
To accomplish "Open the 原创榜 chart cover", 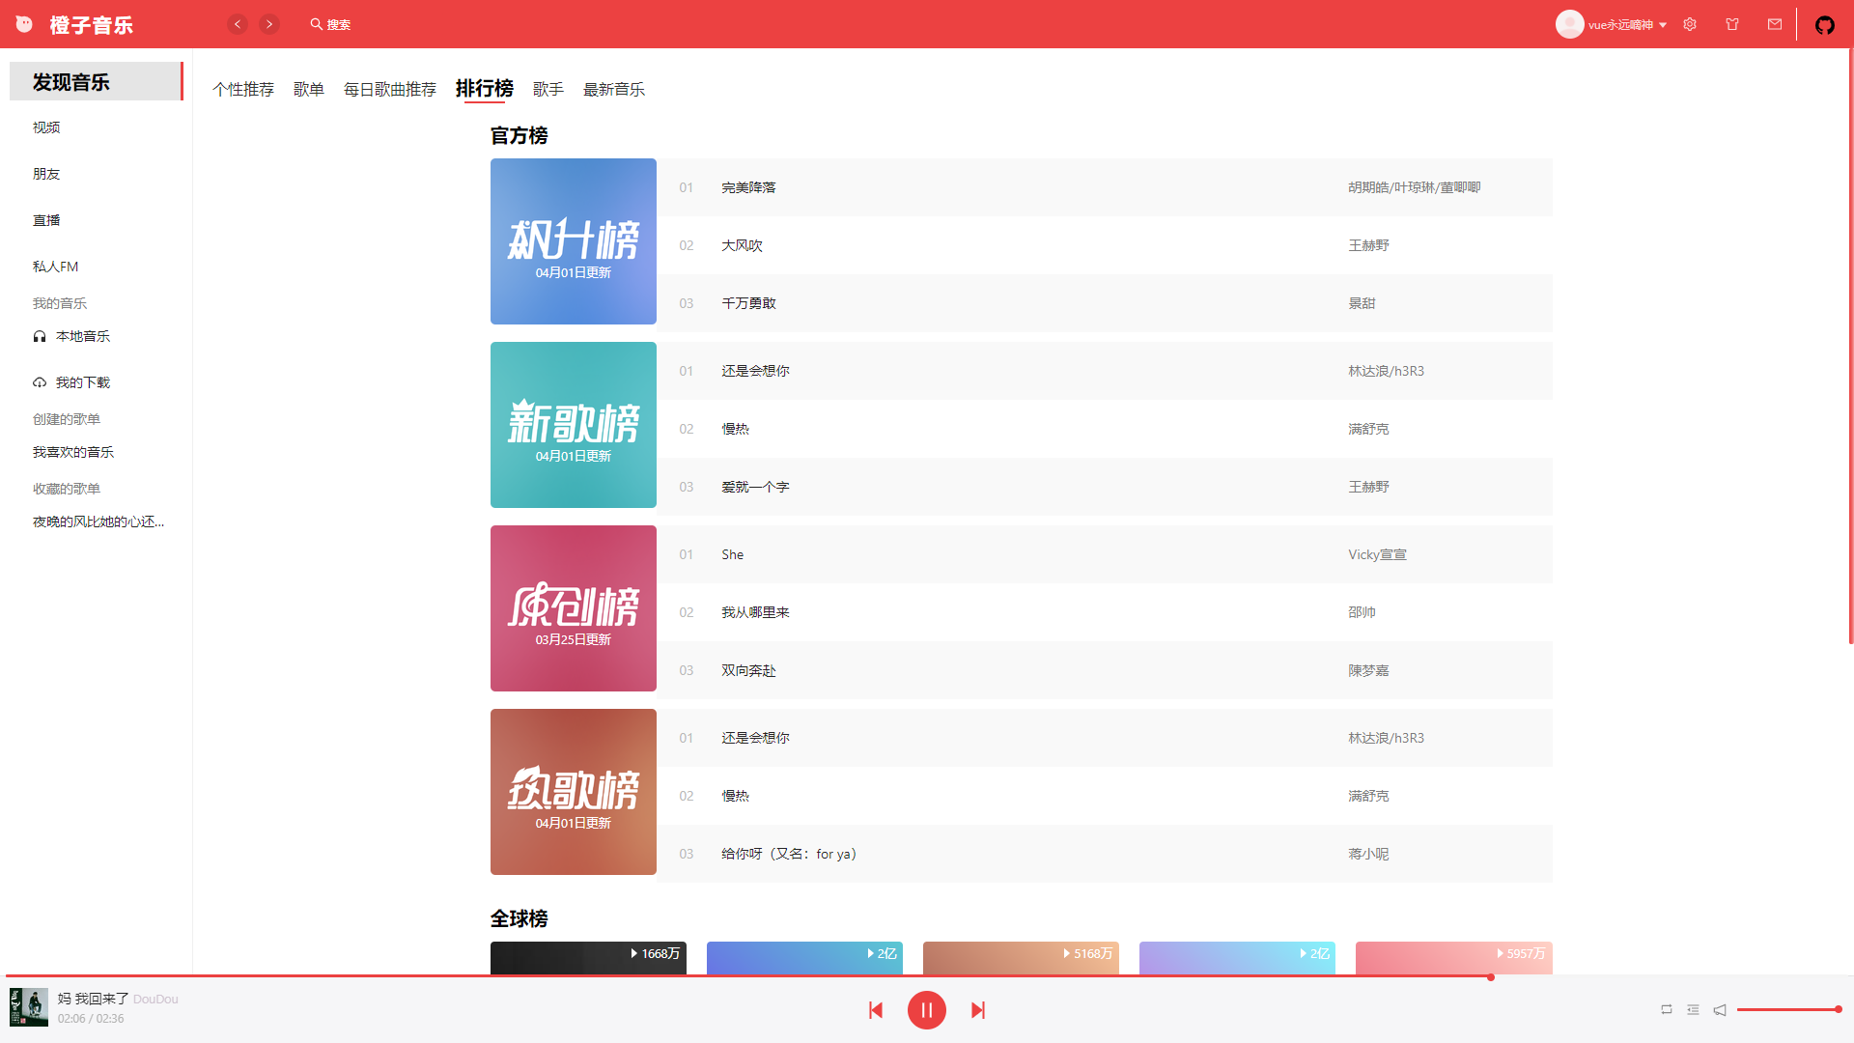I will [573, 608].
